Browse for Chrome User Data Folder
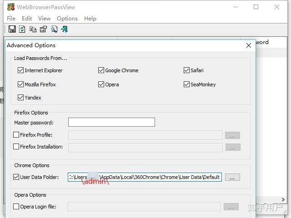The height and width of the screenshot is (218, 291). point(232,177)
